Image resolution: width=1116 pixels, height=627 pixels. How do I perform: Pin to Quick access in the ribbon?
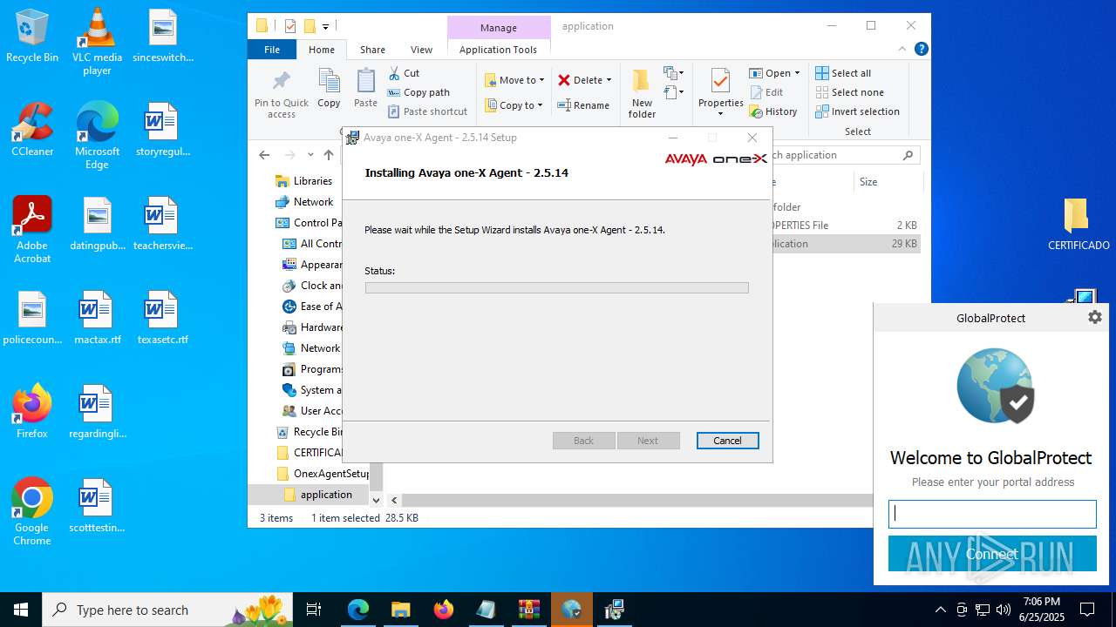pyautogui.click(x=282, y=94)
